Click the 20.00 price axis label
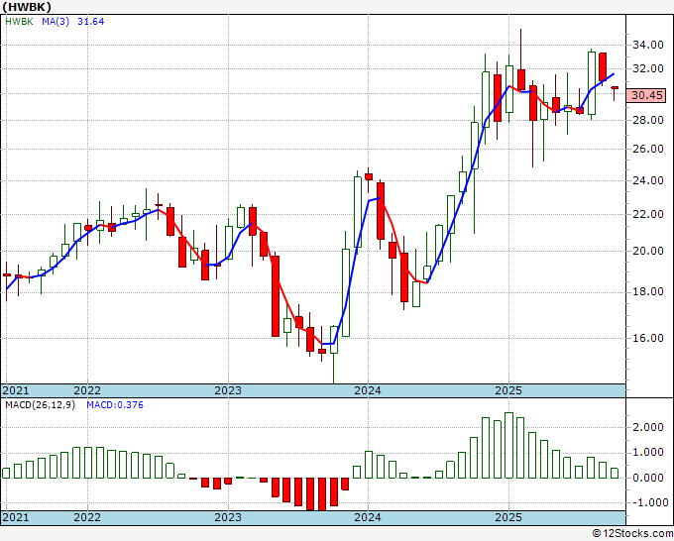The image size is (674, 541). tap(647, 251)
